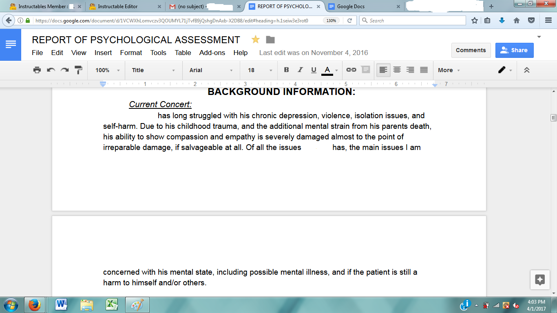Insert a link using the link icon
This screenshot has width=557, height=313.
pos(351,70)
